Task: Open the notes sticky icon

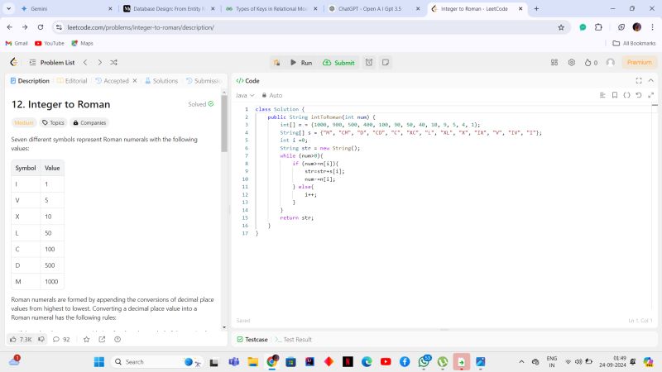Action: (x=385, y=62)
